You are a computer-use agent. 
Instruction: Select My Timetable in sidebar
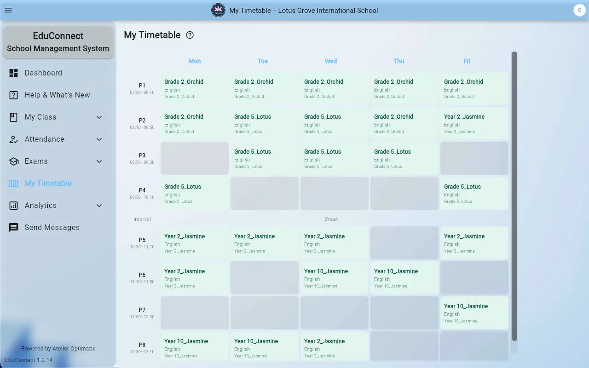(58, 183)
